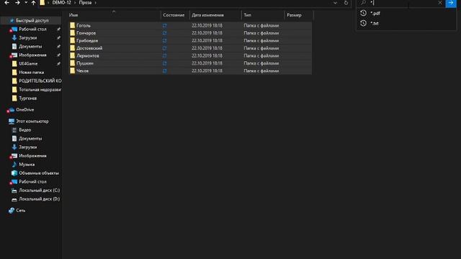Open РОДИТЕЛЬСКИЙ КО folder in sidebar
Screen dimensions: 461x259
tap(40, 81)
